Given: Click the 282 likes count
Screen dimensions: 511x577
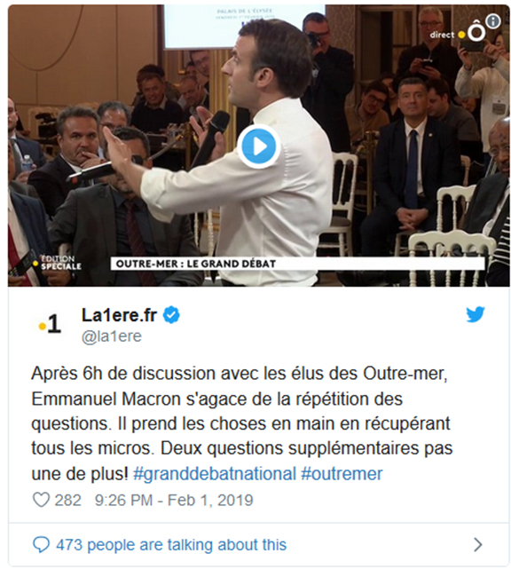Looking at the screenshot, I should pyautogui.click(x=68, y=501).
